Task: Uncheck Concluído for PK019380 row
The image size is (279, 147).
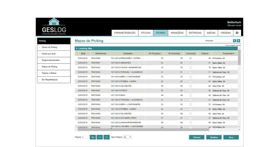Action: click(190, 58)
